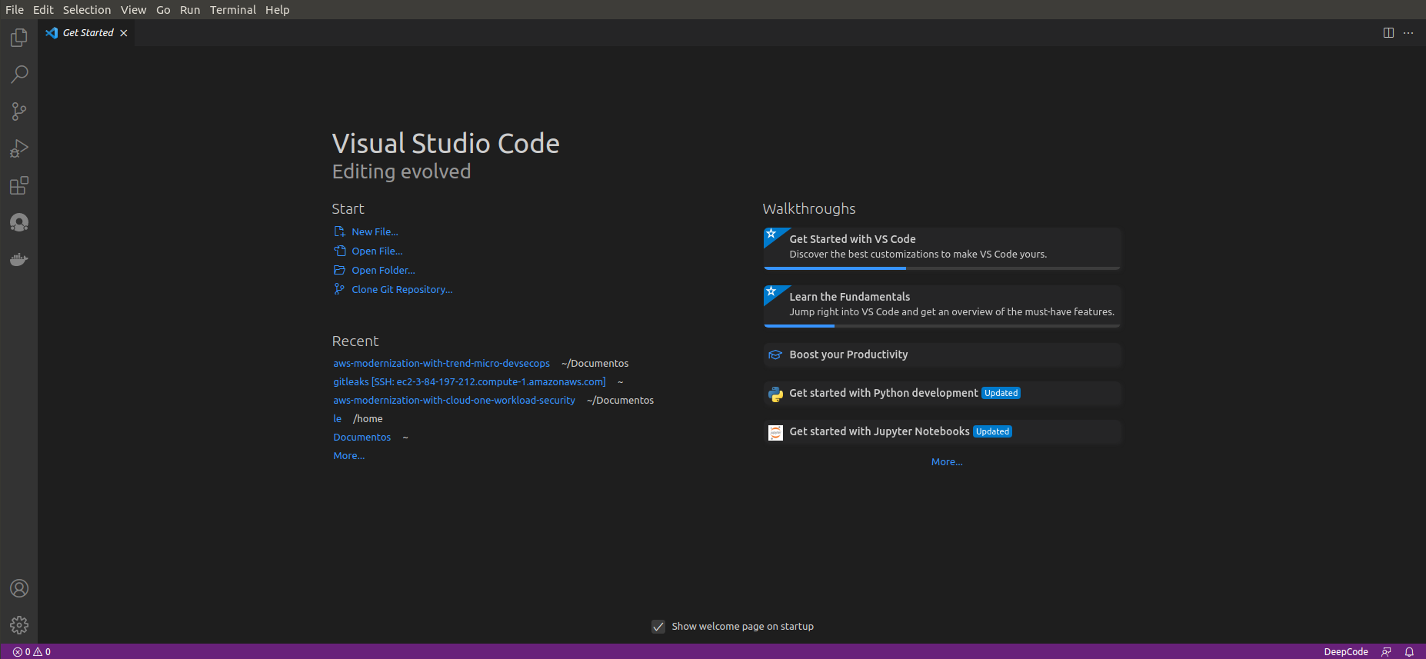Click the feedback icon in status bar
Screen dimensions: 1426x659
click(x=1386, y=651)
